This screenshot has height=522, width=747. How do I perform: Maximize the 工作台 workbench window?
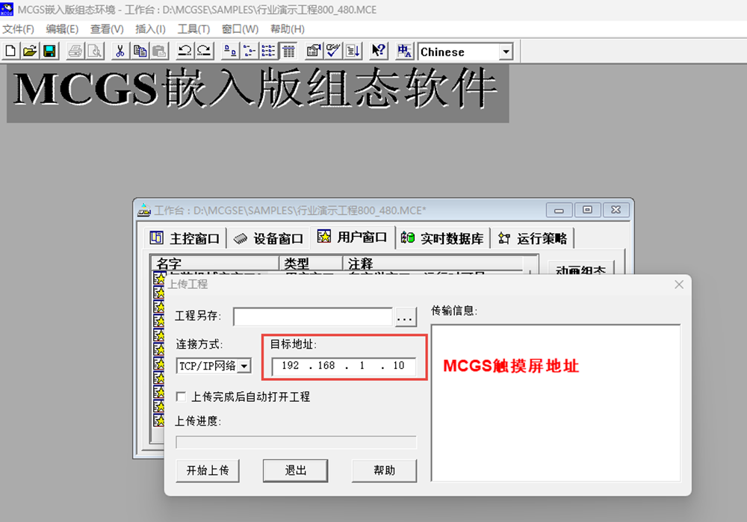pos(587,210)
